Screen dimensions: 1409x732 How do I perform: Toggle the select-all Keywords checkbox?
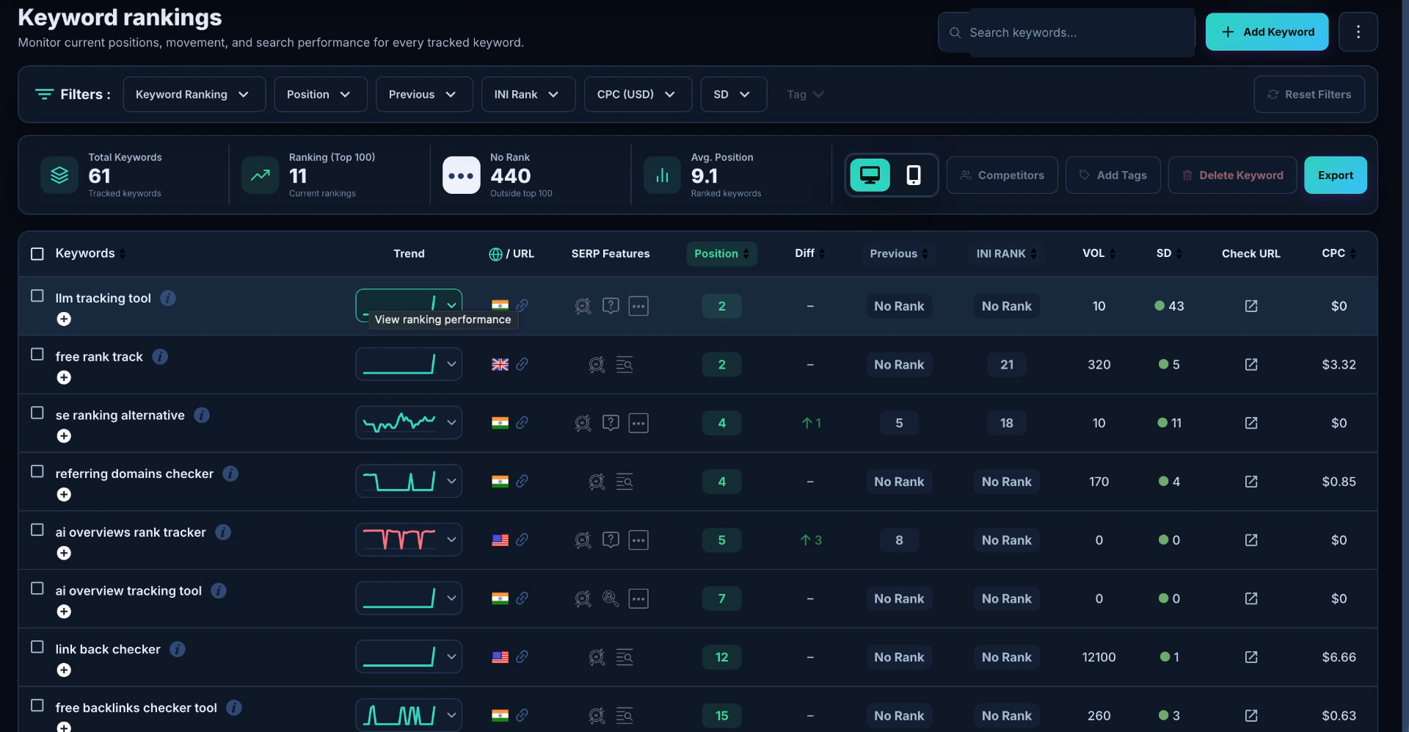click(x=37, y=254)
